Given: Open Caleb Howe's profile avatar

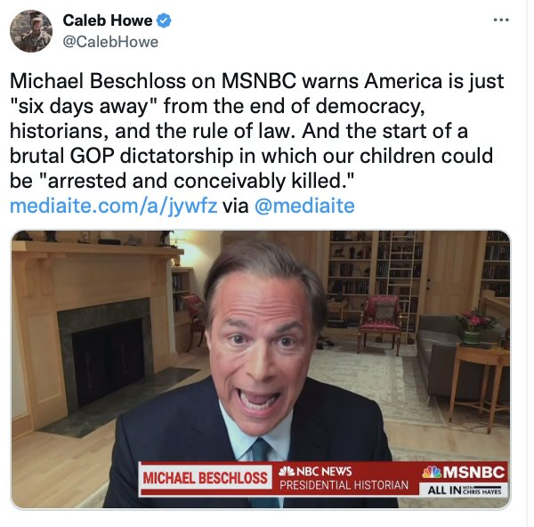Looking at the screenshot, I should pos(31,31).
